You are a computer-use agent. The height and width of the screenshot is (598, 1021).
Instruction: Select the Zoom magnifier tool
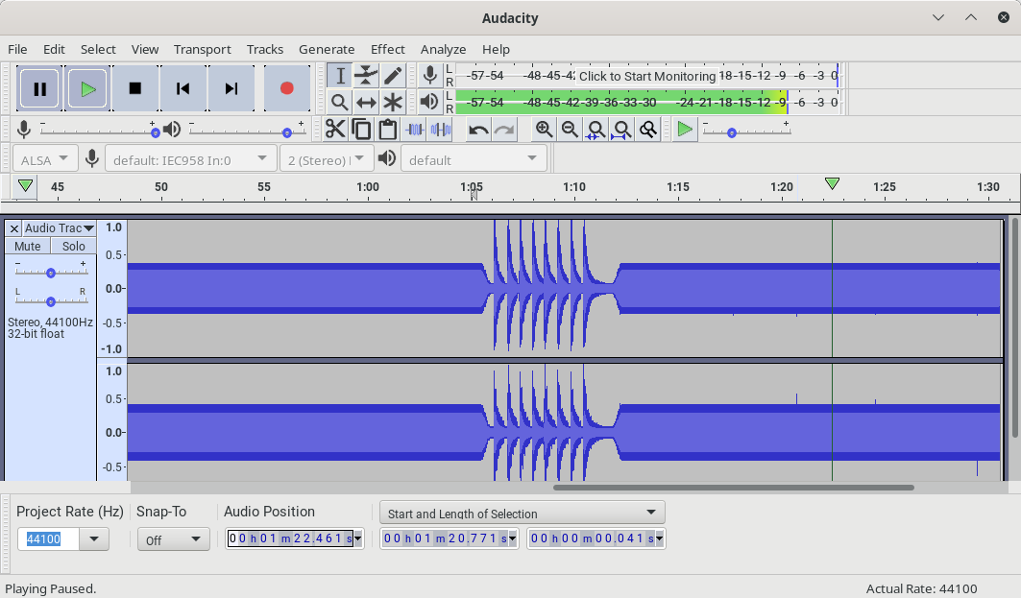(340, 102)
